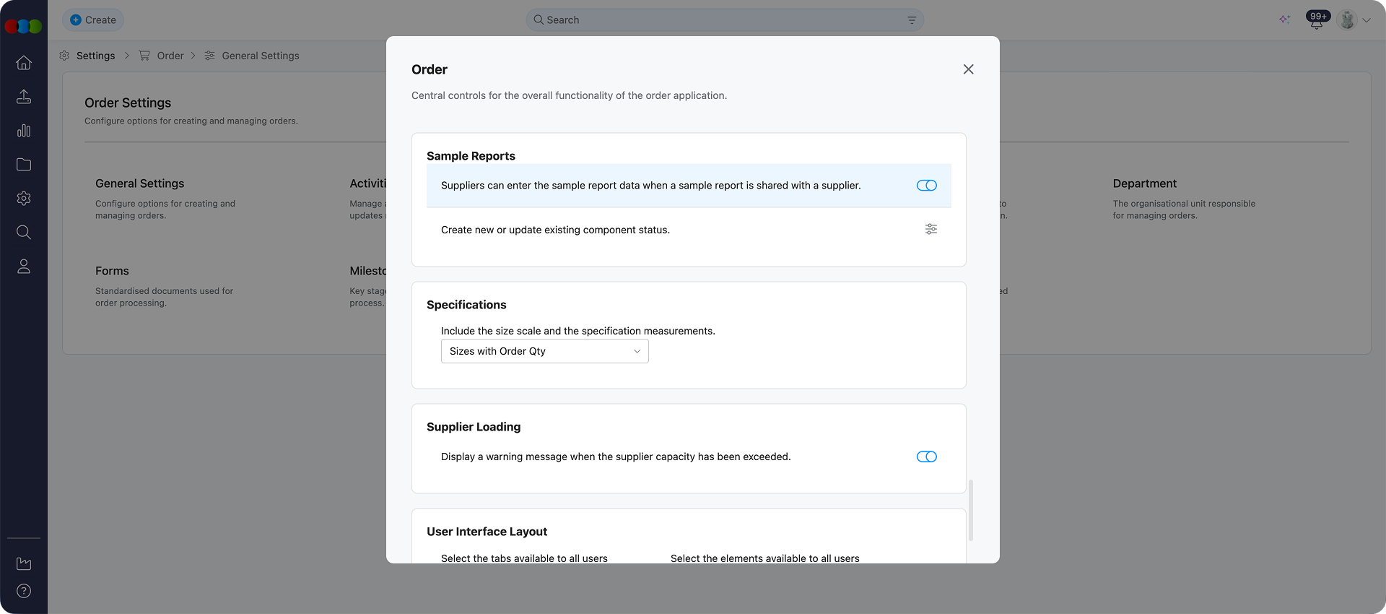
Task: Open the search filter options
Action: pyautogui.click(x=911, y=20)
